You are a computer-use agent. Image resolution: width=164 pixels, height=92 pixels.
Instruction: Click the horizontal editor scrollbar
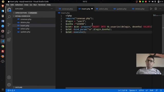pyautogui.click(x=104, y=88)
